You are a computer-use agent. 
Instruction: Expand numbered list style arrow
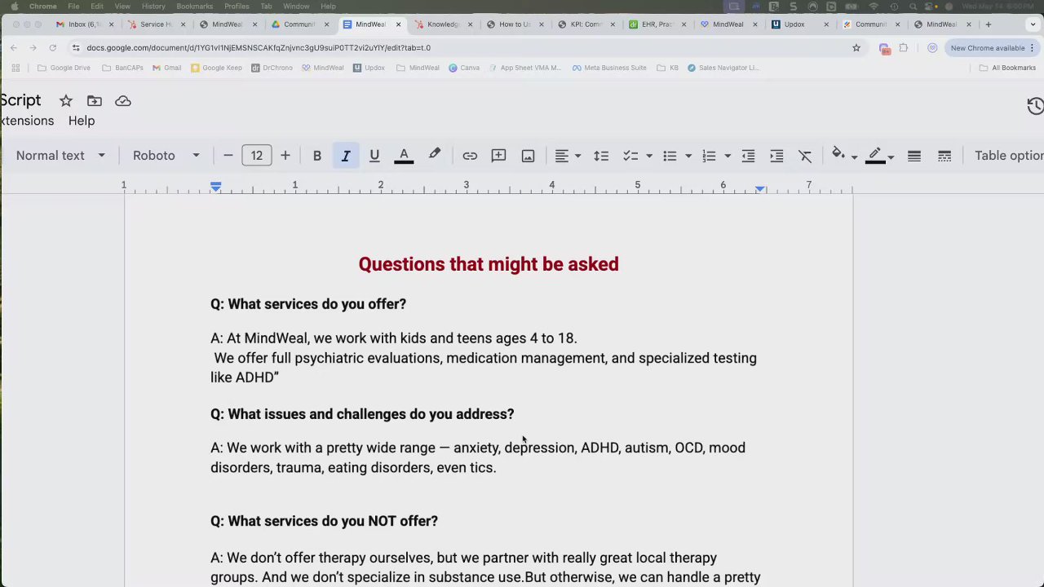point(728,156)
